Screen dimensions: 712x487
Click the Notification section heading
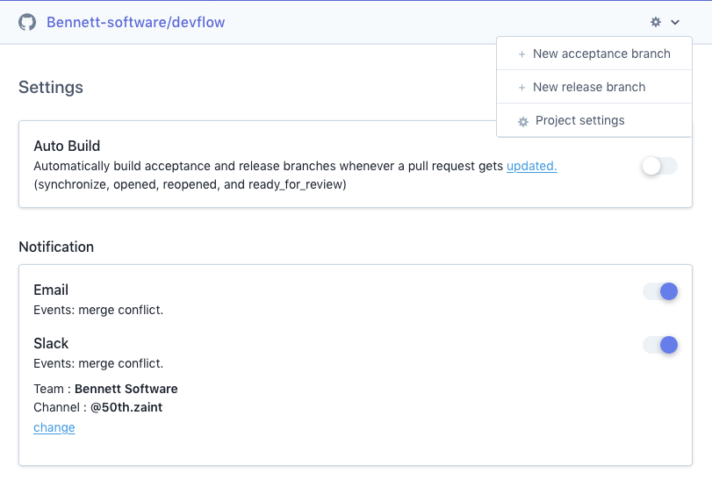[56, 247]
